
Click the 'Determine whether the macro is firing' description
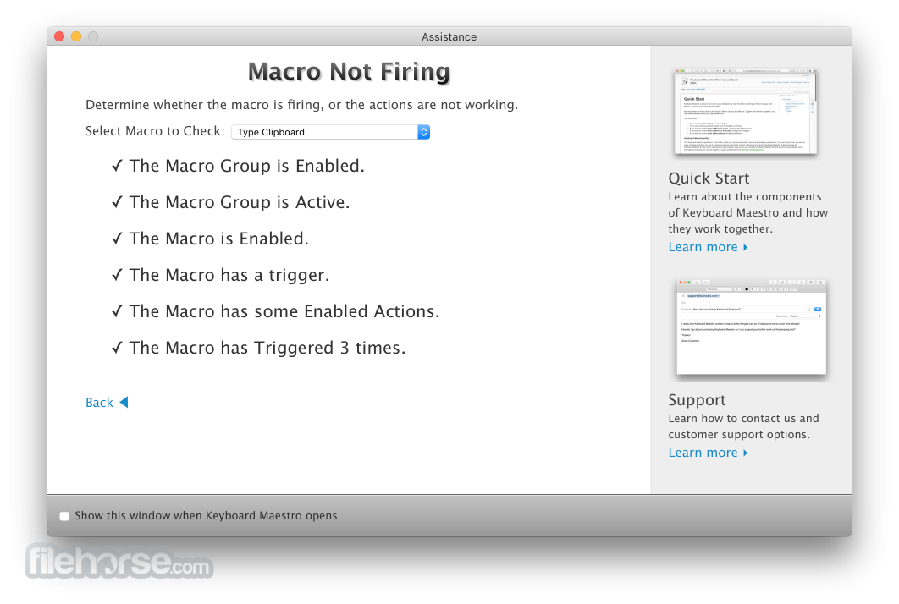pos(301,105)
